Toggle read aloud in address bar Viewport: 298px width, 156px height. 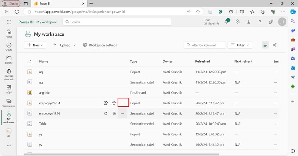point(189,12)
